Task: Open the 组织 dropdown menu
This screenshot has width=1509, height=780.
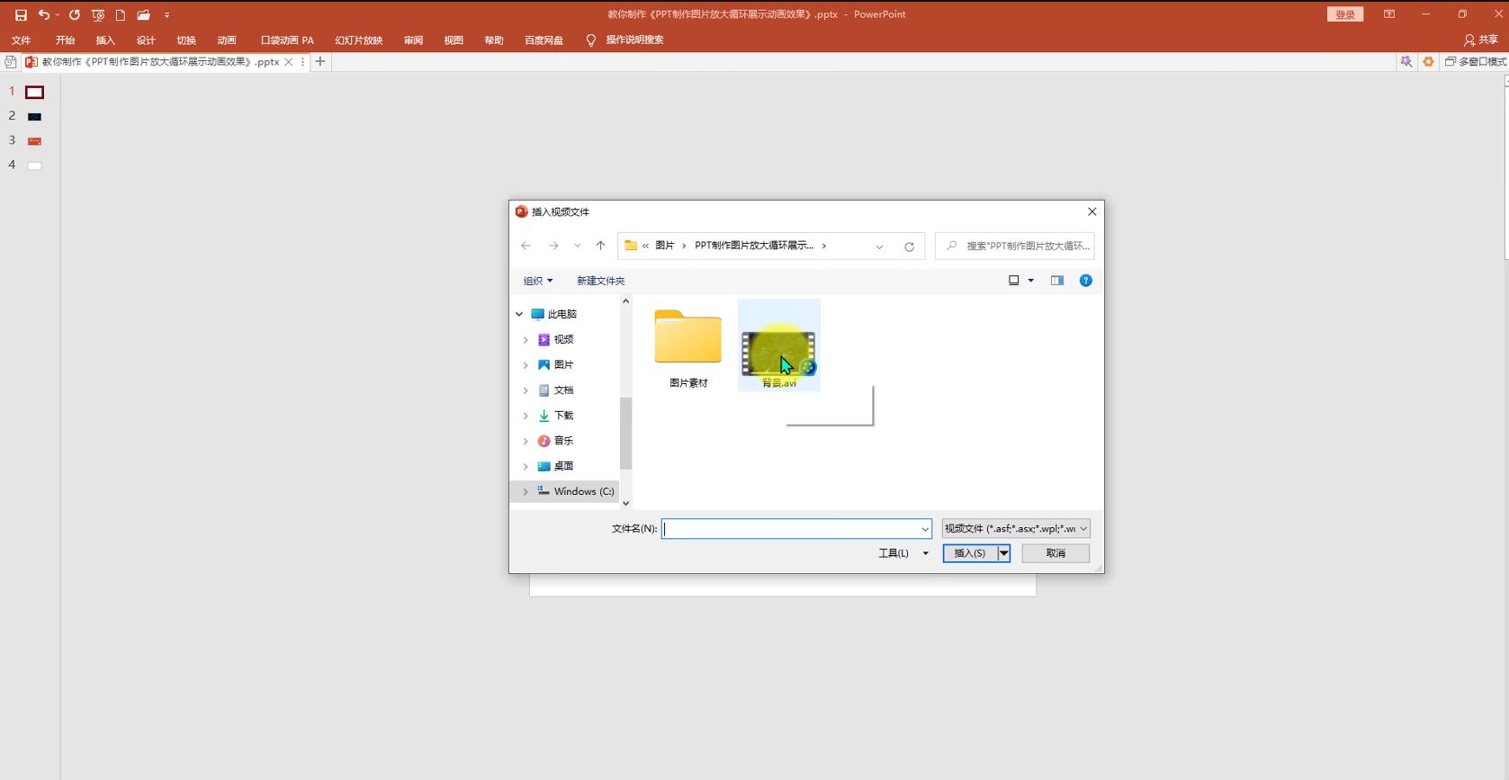Action: [538, 281]
